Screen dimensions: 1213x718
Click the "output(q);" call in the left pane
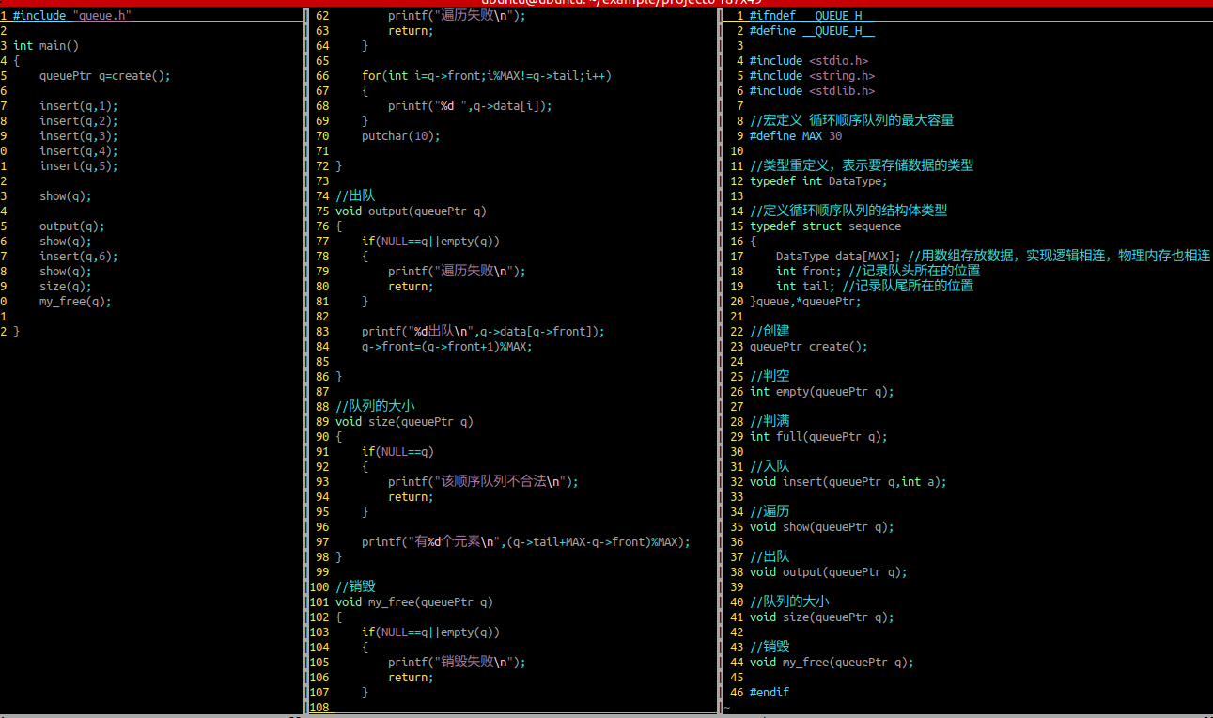(x=72, y=226)
